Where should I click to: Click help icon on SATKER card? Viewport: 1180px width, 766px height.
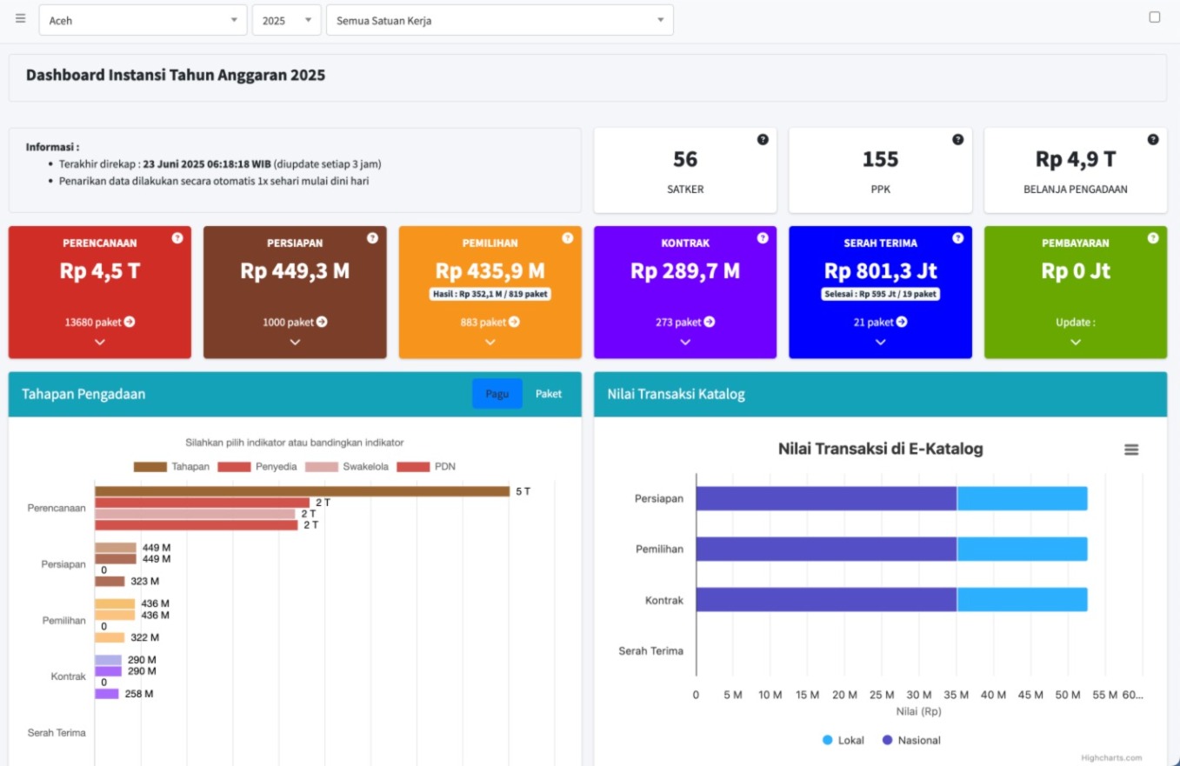763,139
